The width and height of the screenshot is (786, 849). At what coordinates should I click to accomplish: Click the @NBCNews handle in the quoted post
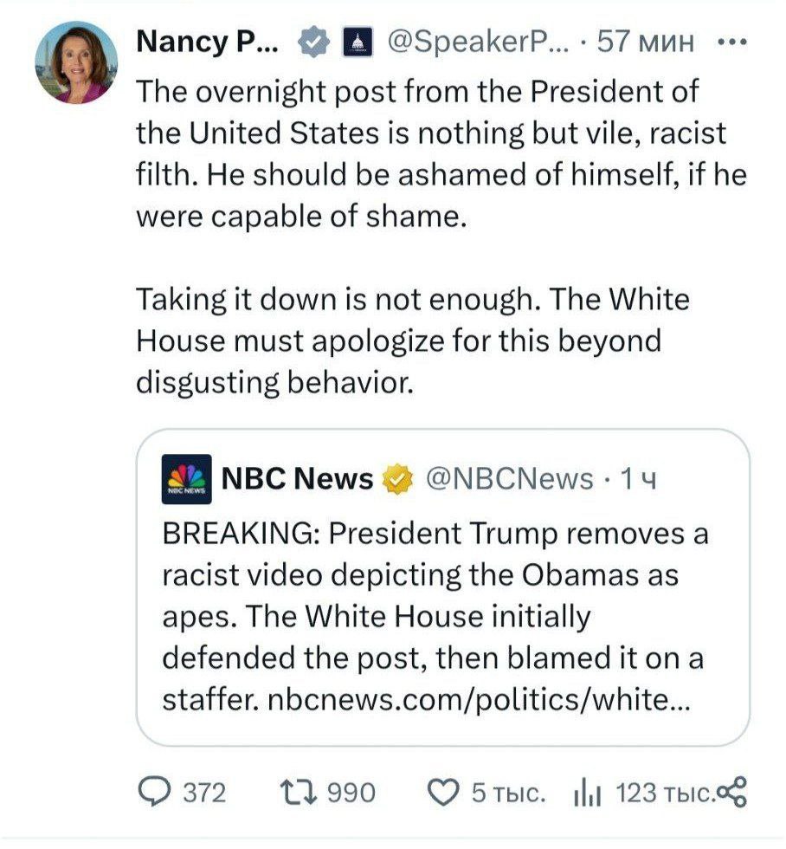point(511,477)
